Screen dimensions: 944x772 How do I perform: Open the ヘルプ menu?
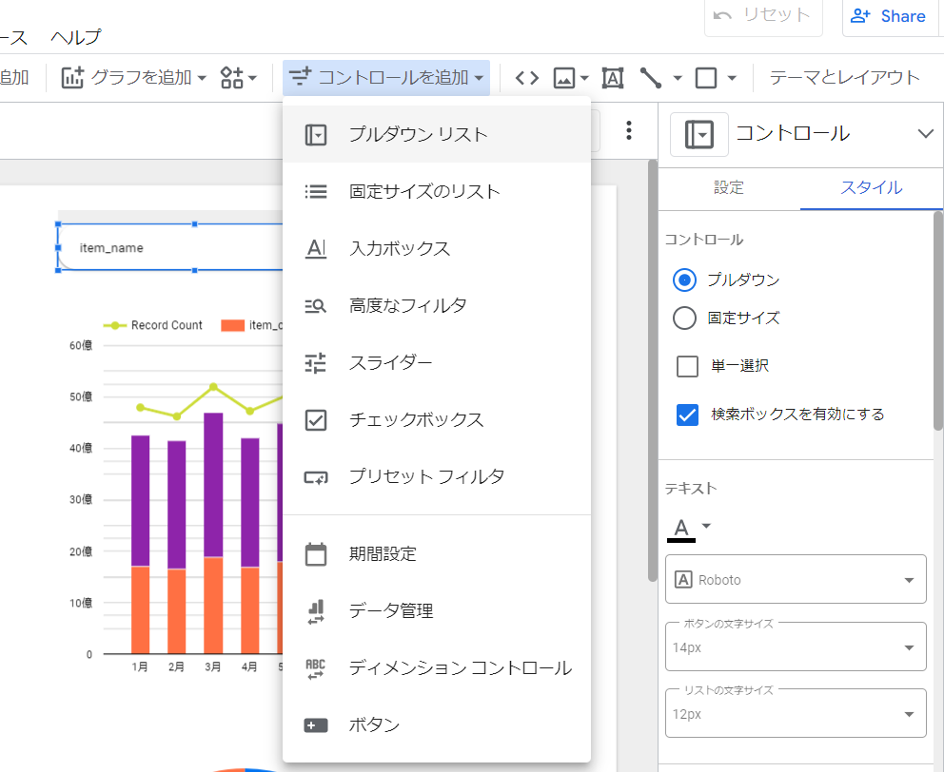[x=76, y=37]
